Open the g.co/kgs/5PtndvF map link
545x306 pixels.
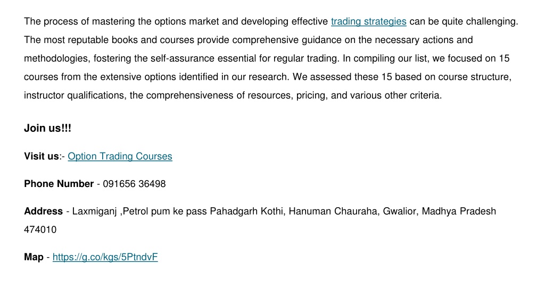pyautogui.click(x=105, y=257)
